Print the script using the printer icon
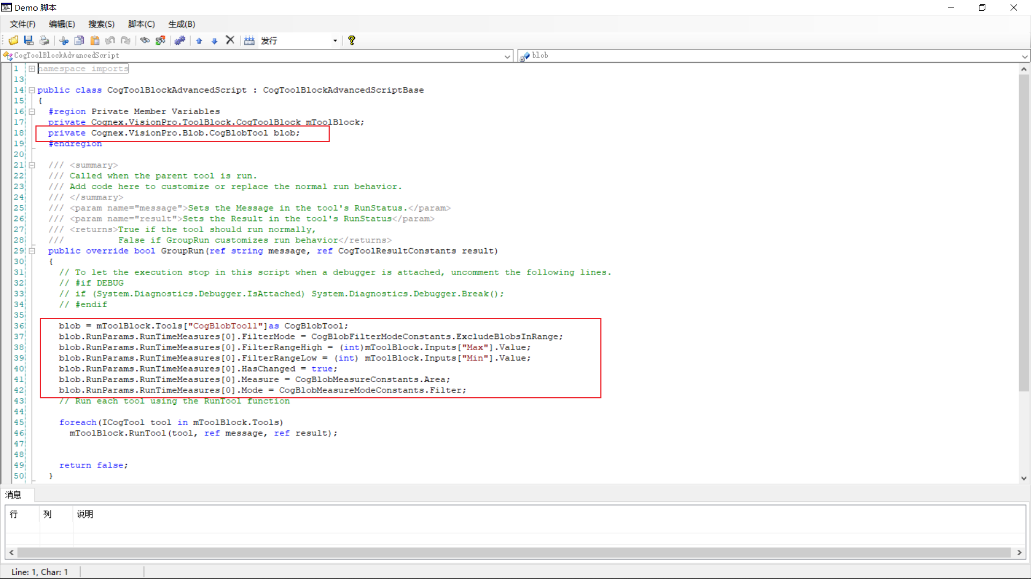Screen dimensions: 1031x579 [44, 40]
